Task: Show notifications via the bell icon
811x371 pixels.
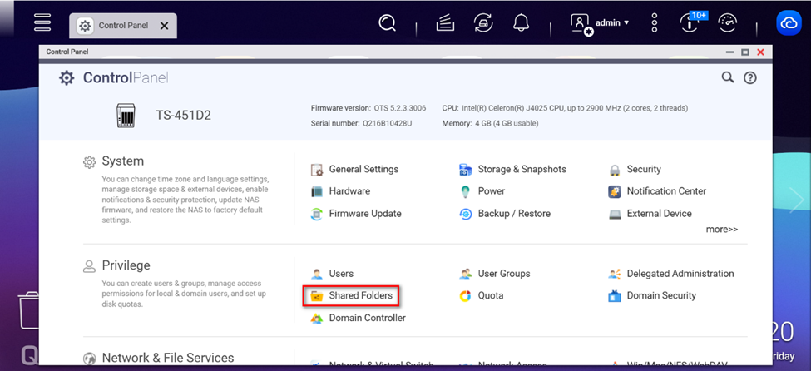Action: click(x=521, y=23)
